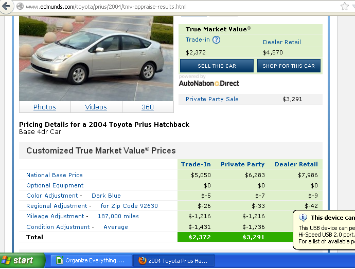Open the Photos tab under car image
The width and height of the screenshot is (355, 269).
[45, 107]
